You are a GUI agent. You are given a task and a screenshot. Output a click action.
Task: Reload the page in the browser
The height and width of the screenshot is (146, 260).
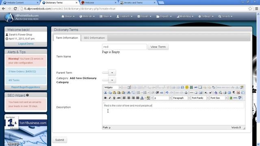(x=15, y=9)
